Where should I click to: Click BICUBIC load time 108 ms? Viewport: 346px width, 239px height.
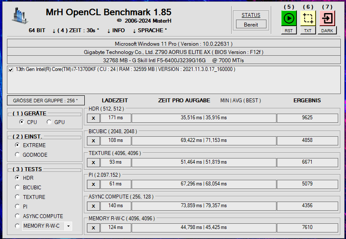pyautogui.click(x=116, y=140)
